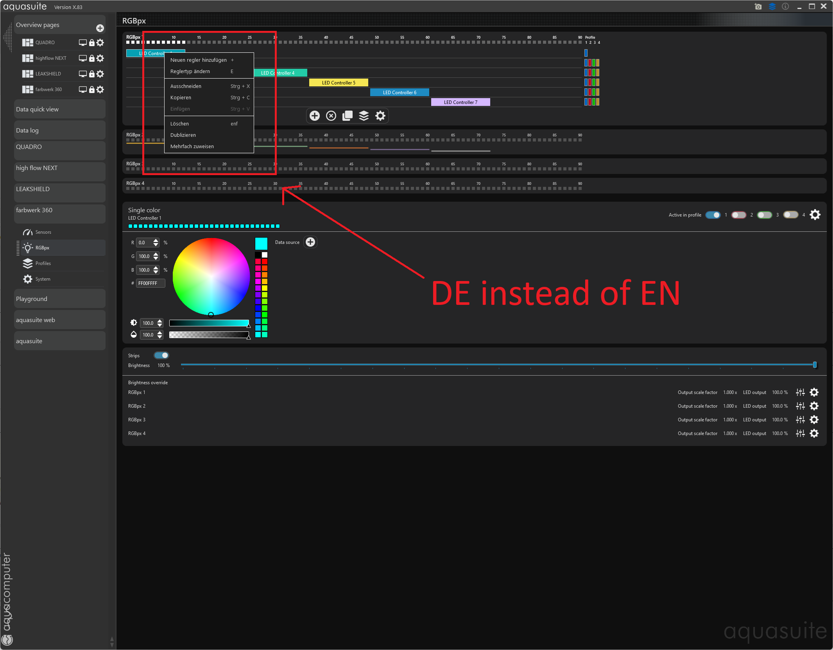Select LED Controller 5 yellow block
The width and height of the screenshot is (833, 650).
tap(339, 83)
